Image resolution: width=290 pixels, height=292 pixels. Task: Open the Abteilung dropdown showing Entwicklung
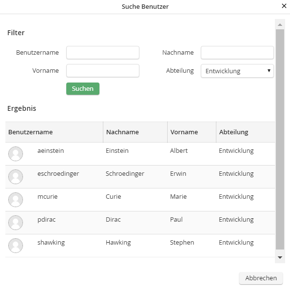[237, 71]
